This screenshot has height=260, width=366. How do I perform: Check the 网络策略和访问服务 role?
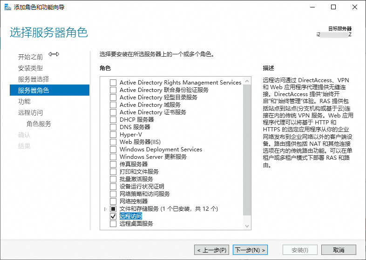[113, 194]
